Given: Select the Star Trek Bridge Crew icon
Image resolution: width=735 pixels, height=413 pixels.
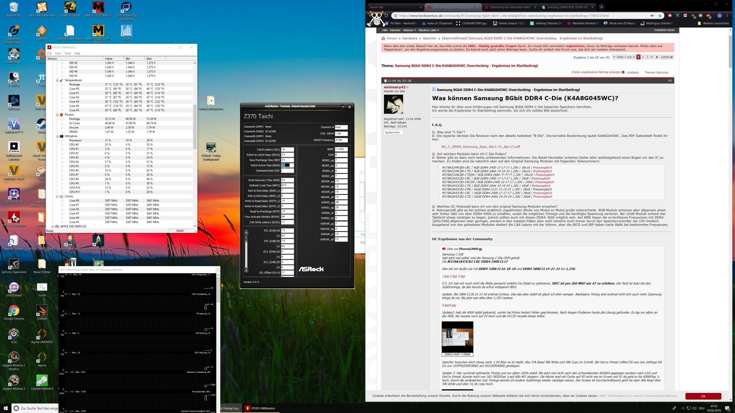Looking at the screenshot, I should (98, 243).
